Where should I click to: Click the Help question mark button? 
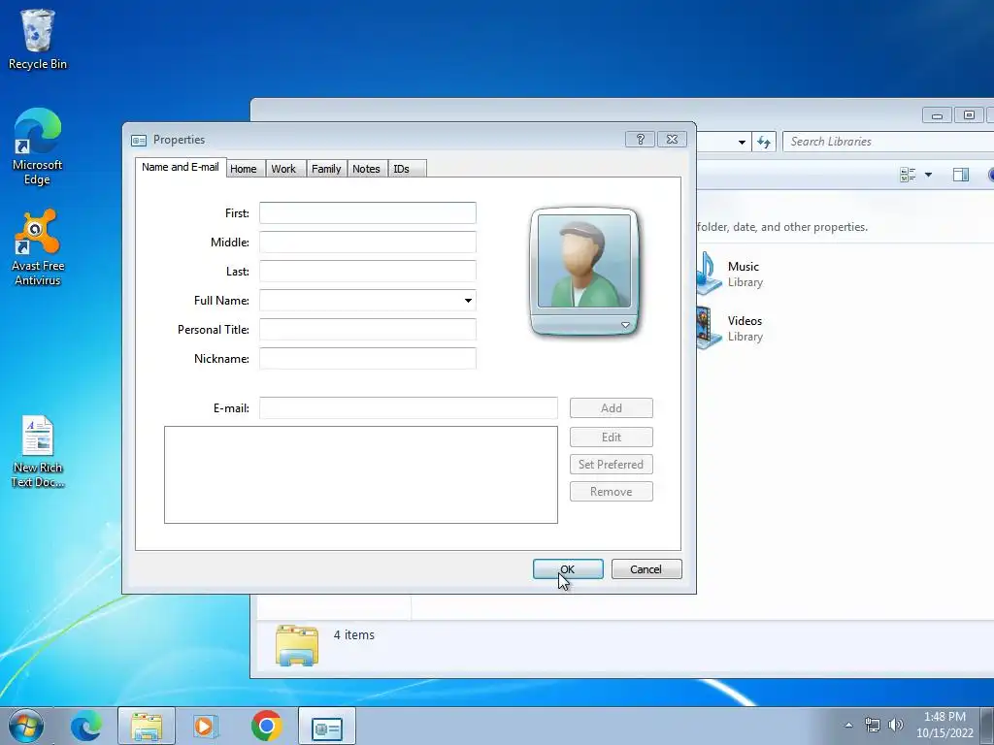coord(640,140)
